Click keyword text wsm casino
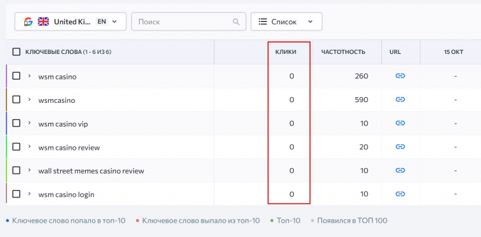 [58, 76]
